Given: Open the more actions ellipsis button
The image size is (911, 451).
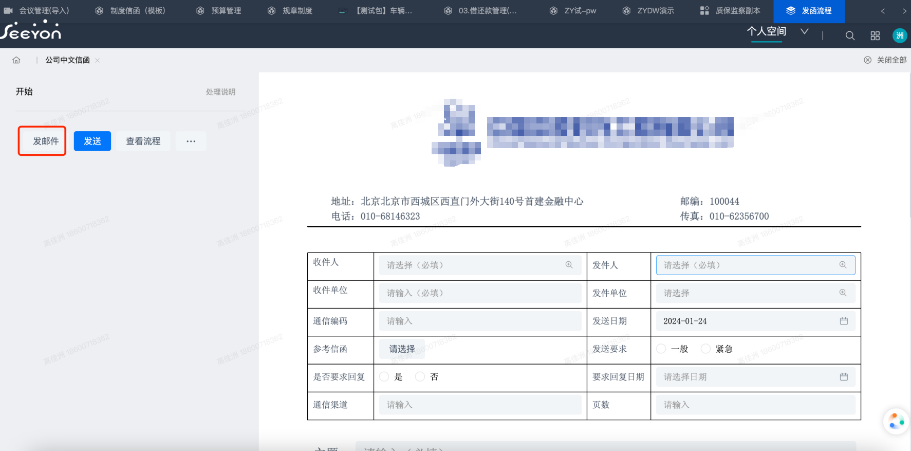Looking at the screenshot, I should [191, 141].
